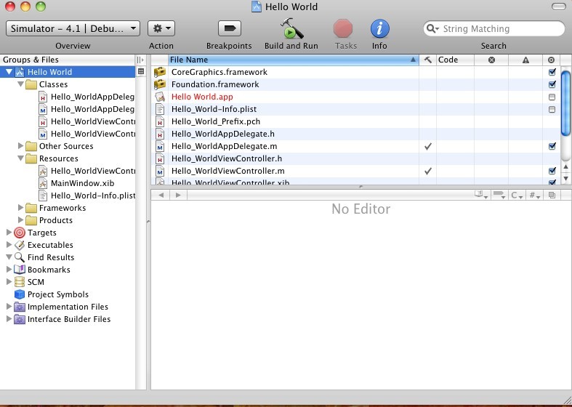
Task: Select Hello_World-Info.plist in sidebar Resources
Action: pos(93,196)
